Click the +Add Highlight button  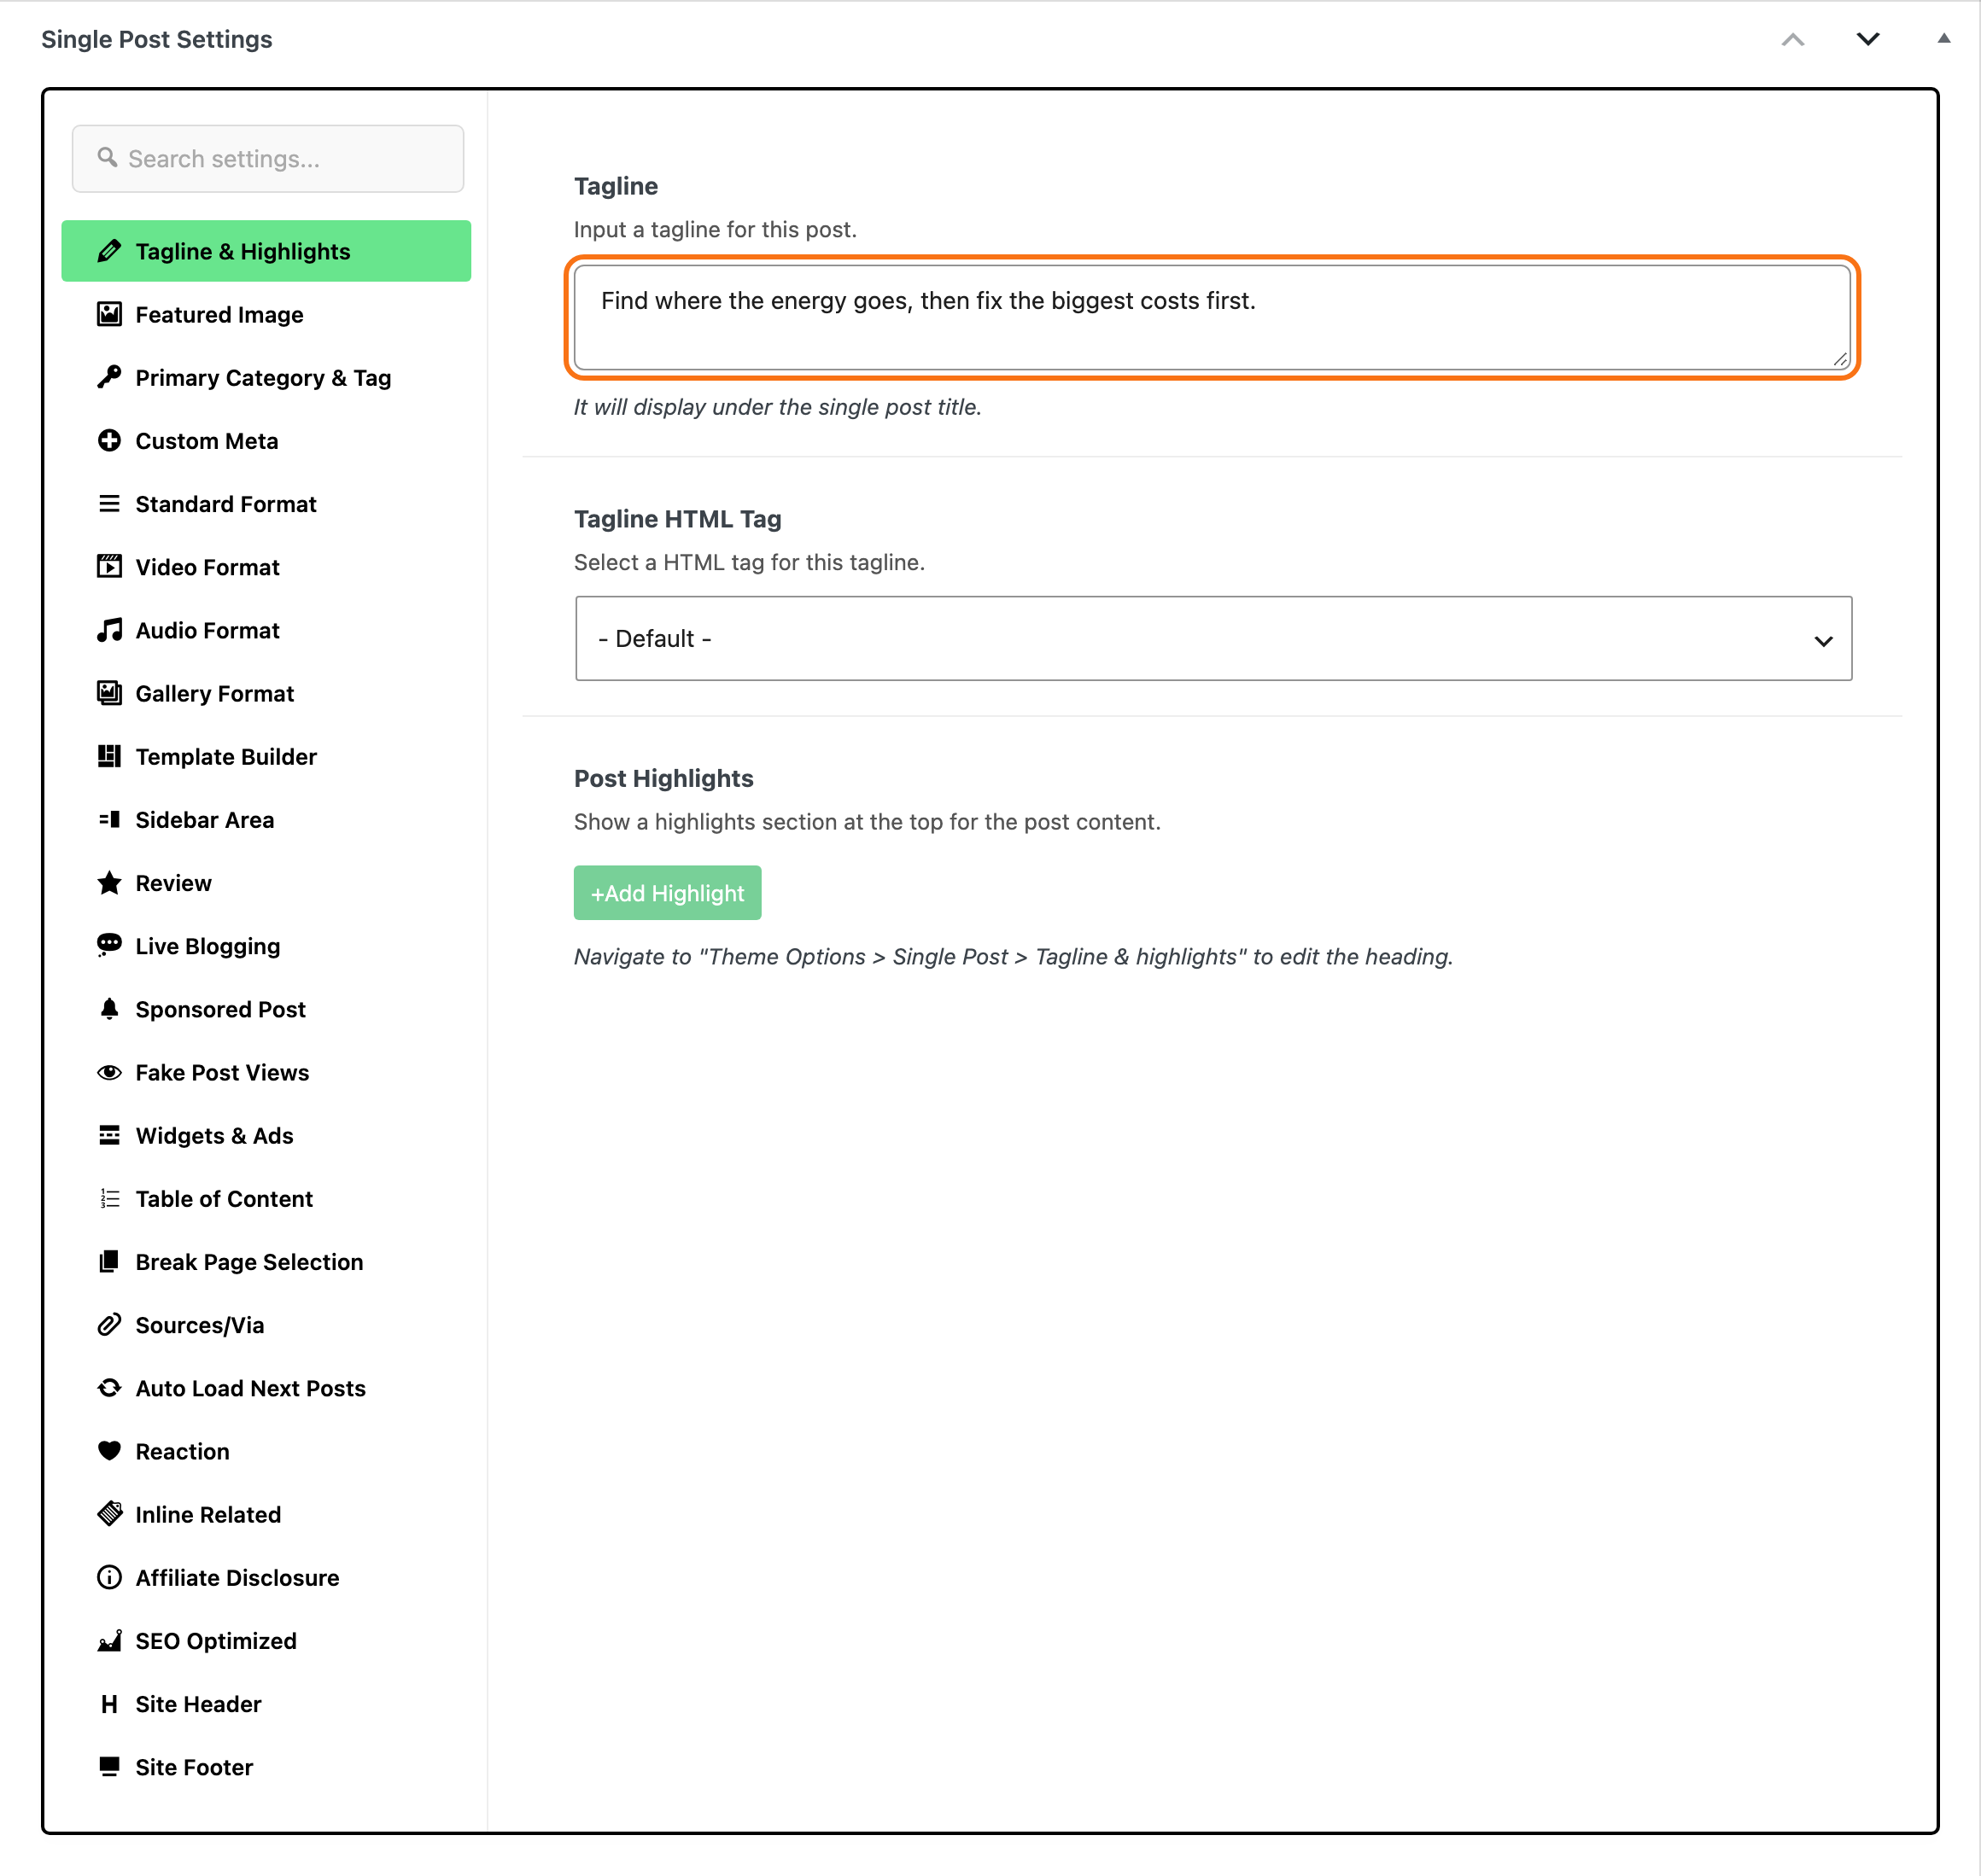[668, 892]
